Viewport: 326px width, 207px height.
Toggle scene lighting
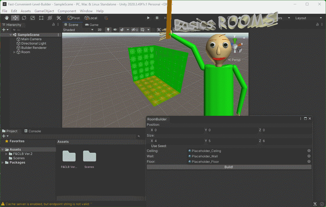pyautogui.click(x=108, y=30)
